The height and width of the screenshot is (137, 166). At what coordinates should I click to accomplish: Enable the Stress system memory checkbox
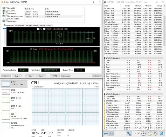pyautogui.click(x=6, y=16)
